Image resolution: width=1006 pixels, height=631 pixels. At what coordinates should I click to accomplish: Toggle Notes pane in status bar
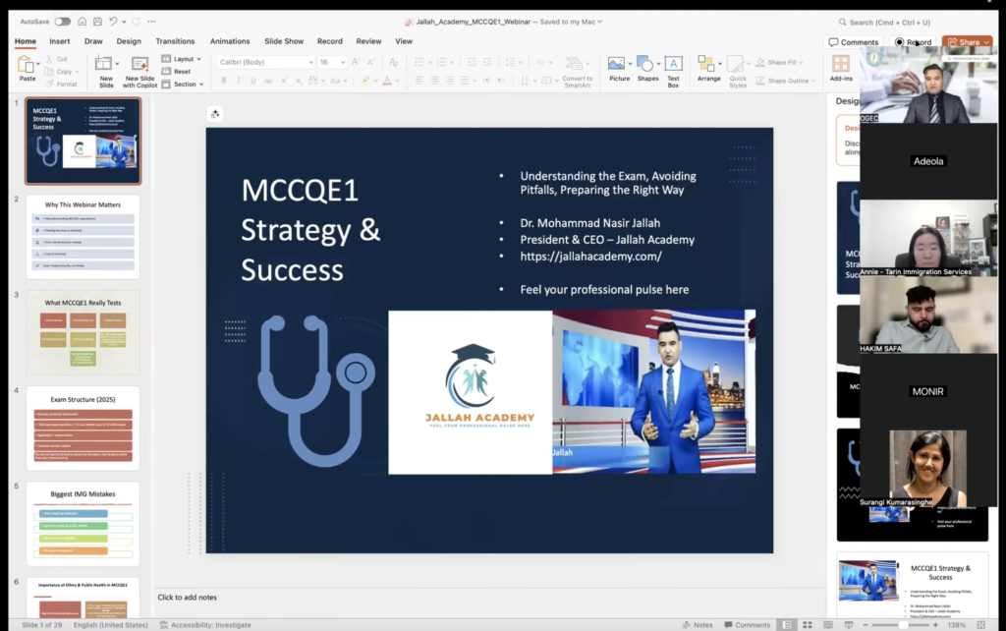697,624
